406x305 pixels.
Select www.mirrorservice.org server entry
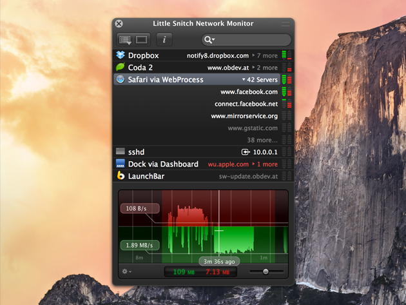[x=244, y=116]
